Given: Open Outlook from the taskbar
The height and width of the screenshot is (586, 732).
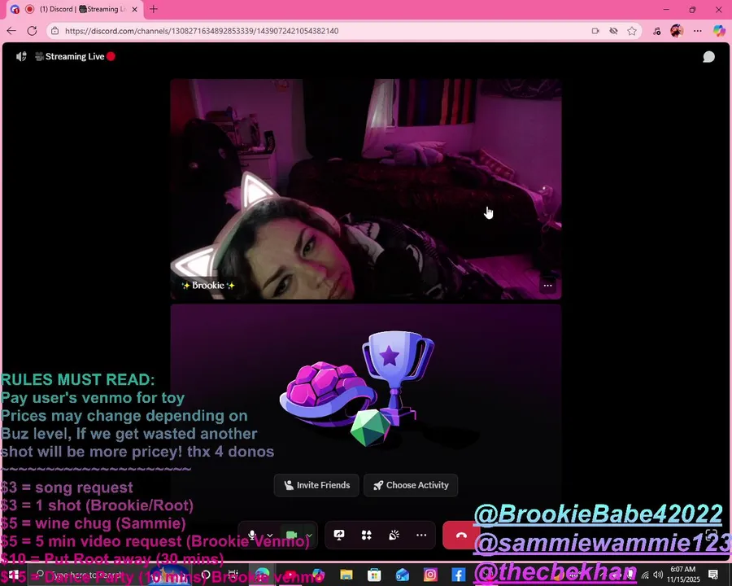Looking at the screenshot, I should [x=403, y=575].
